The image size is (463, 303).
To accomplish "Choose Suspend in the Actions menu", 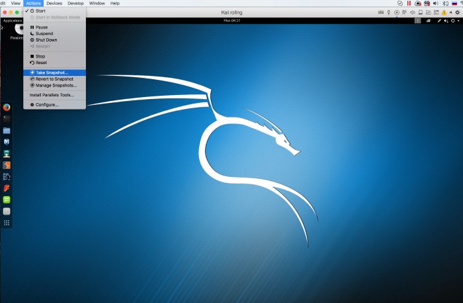I will coord(55,34).
